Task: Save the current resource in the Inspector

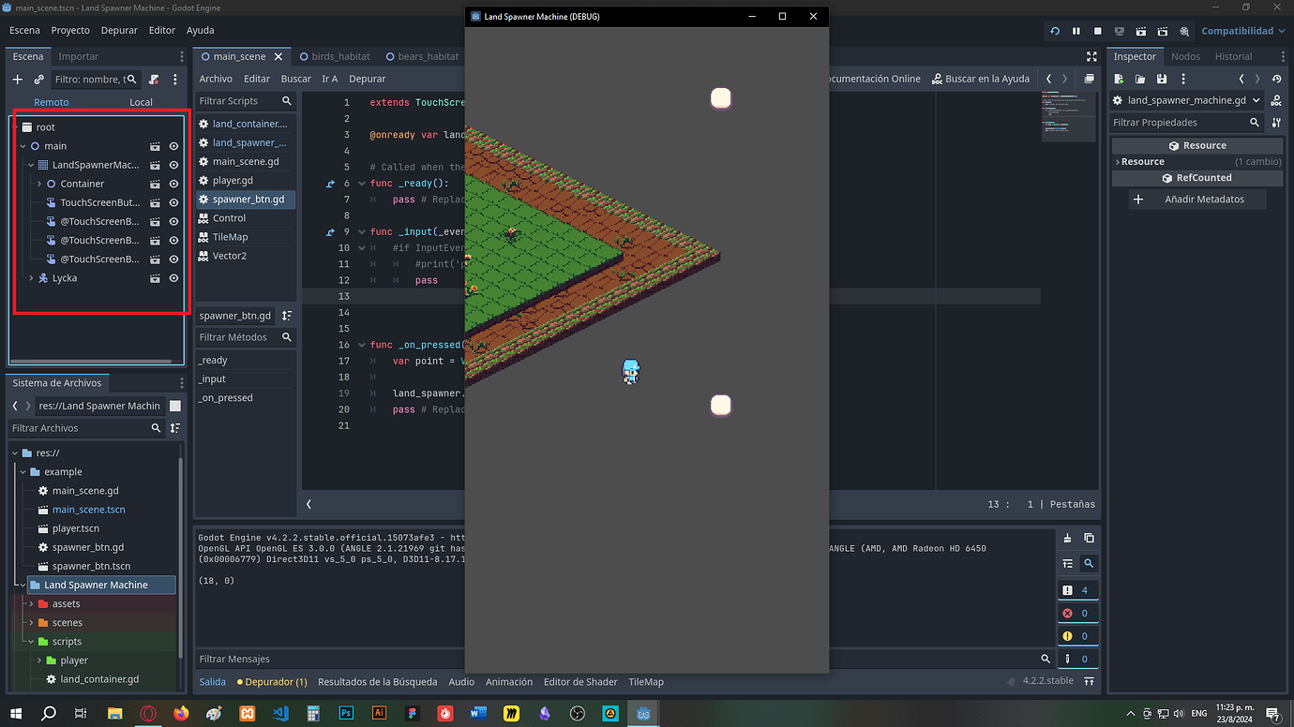Action: (1162, 79)
